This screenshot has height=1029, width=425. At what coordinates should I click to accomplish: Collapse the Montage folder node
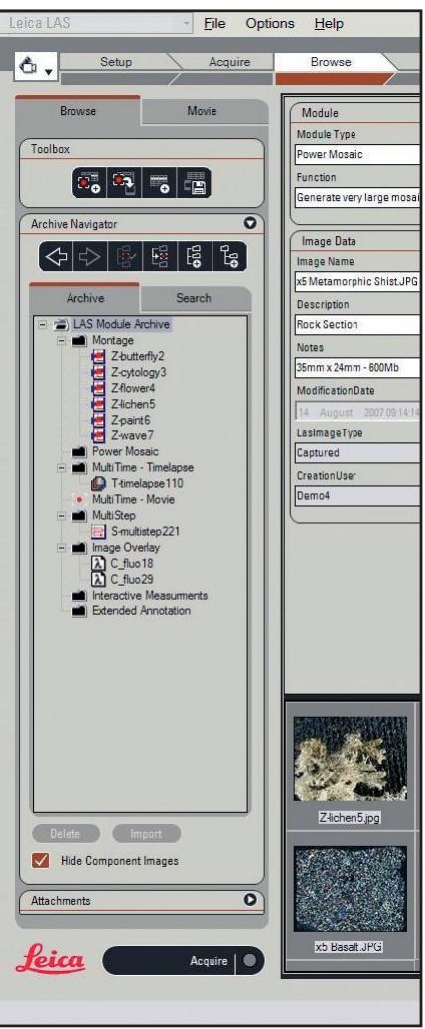click(63, 341)
